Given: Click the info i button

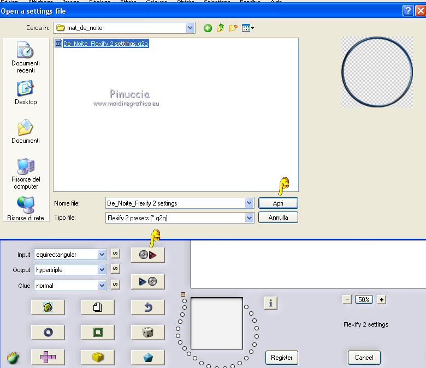Looking at the screenshot, I should [x=270, y=303].
